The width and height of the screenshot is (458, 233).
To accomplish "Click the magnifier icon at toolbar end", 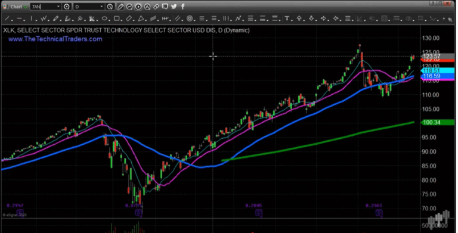I will 450,20.
